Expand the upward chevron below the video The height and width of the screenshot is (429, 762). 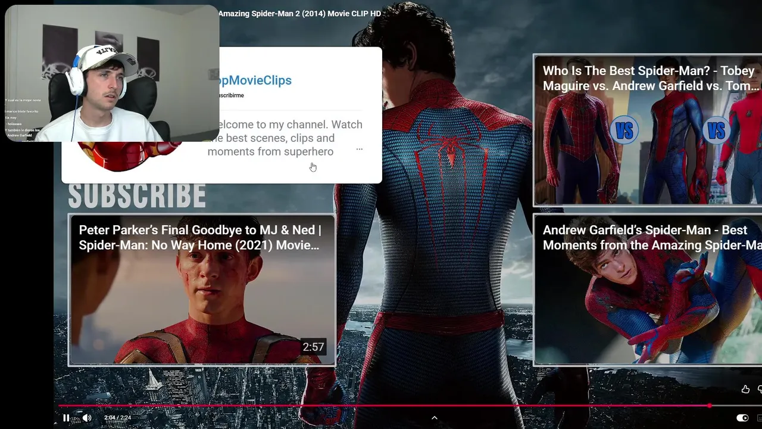[435, 418]
